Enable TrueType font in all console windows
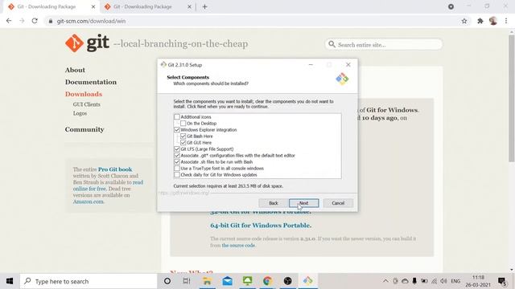 [177, 168]
